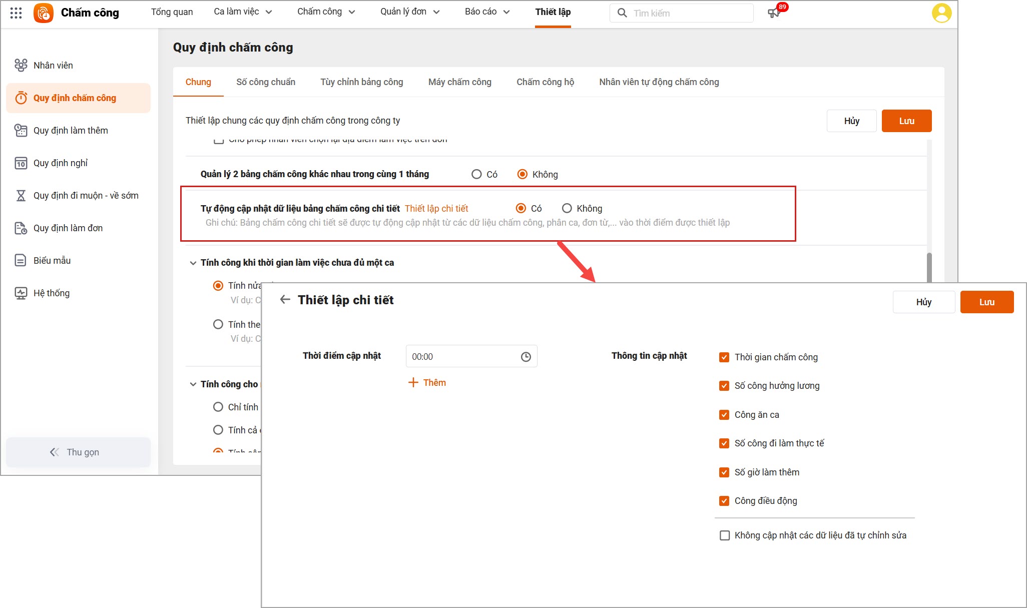Click the vertical scrollbar in settings panel
The width and height of the screenshot is (1027, 608).
tap(929, 268)
